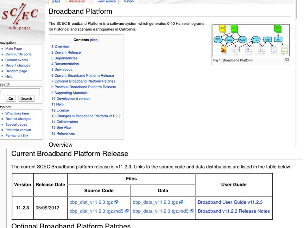The width and height of the screenshot is (304, 228).
Task: Jump to 1 Overview in contents
Action: click(x=60, y=47)
